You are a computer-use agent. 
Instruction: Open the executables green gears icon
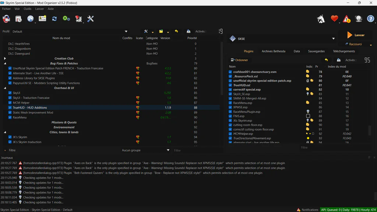coord(66,18)
